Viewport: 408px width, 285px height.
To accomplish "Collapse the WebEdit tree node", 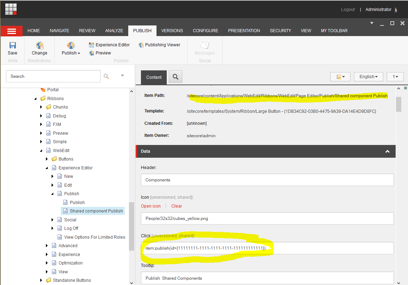I will coord(41,151).
